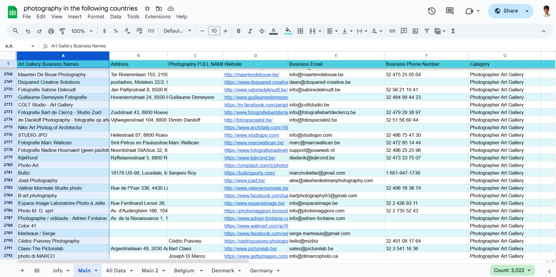Open comments panel icon
This screenshot has height=277, width=556.
[449, 11]
